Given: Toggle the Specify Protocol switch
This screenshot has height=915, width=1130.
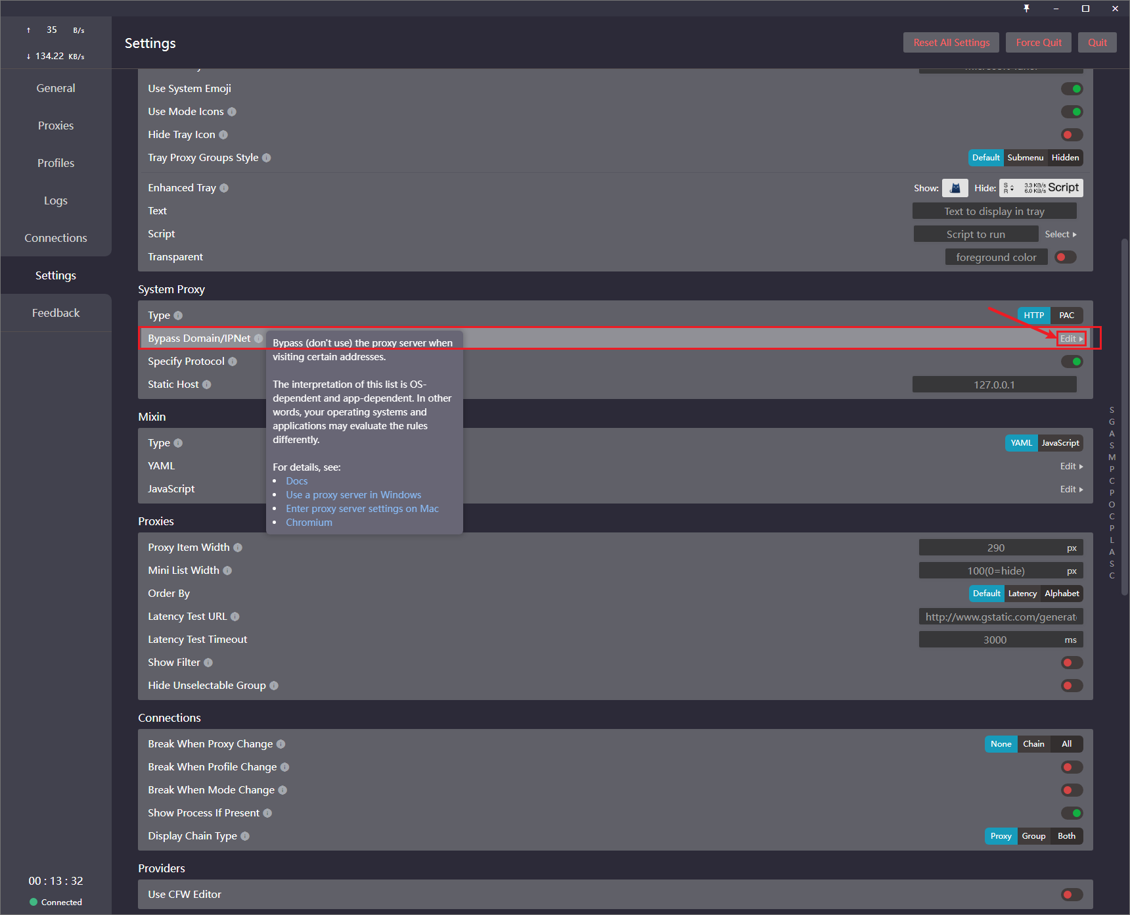Looking at the screenshot, I should pos(1072,362).
